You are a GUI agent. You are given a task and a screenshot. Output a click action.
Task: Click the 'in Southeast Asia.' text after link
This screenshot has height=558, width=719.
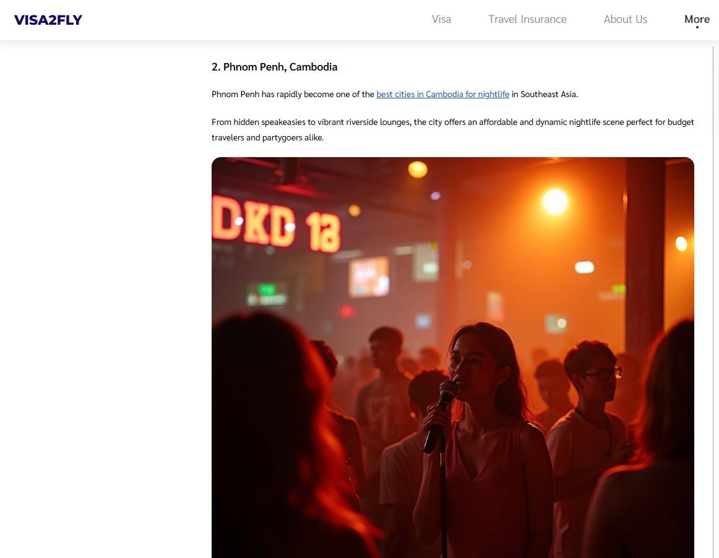coord(545,94)
